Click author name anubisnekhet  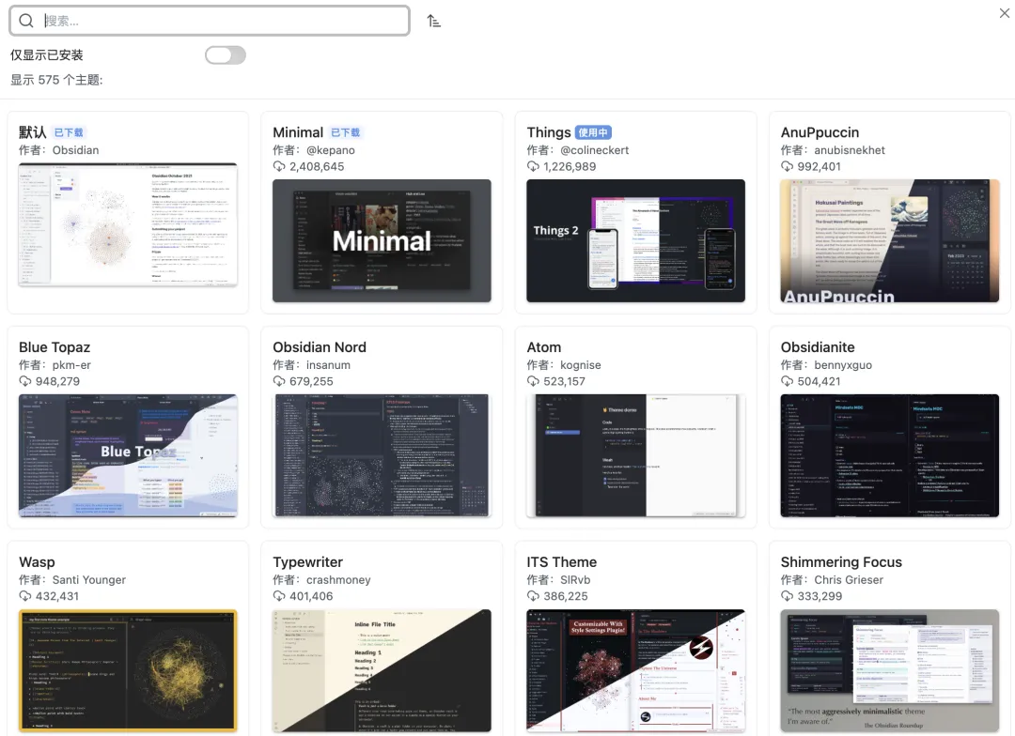coord(850,150)
